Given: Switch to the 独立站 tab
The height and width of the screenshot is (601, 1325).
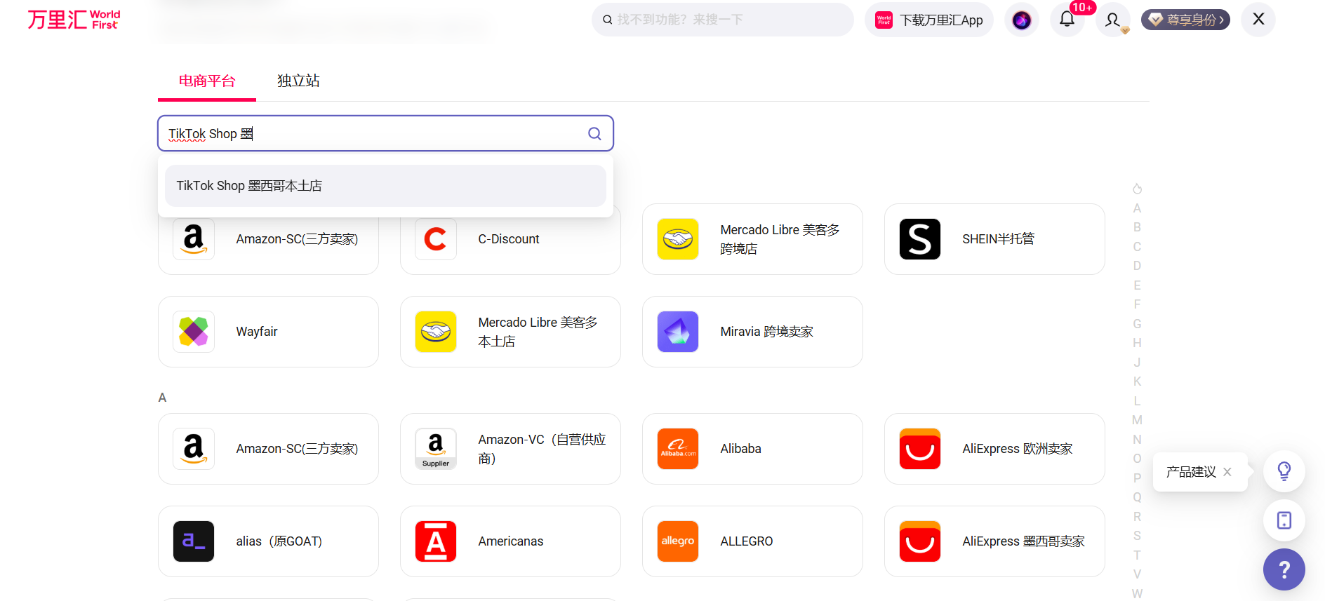Looking at the screenshot, I should click(x=298, y=81).
